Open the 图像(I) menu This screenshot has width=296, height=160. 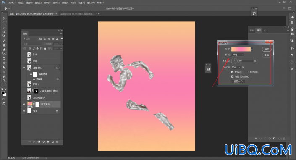(29, 3)
